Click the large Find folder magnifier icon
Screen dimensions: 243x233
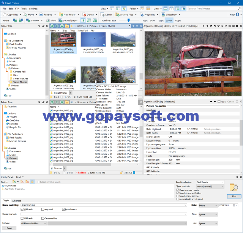click(x=234, y=187)
